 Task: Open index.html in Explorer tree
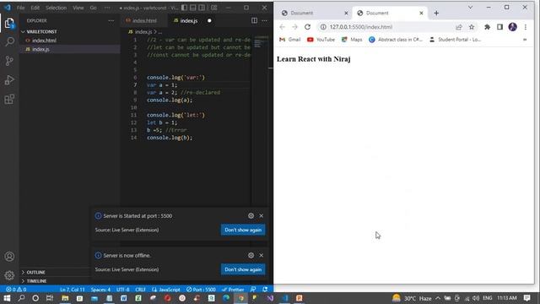[44, 41]
